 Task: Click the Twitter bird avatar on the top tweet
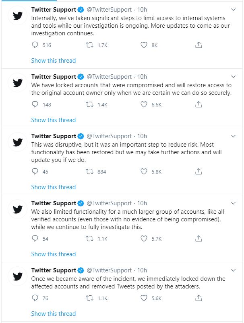click(17, 15)
